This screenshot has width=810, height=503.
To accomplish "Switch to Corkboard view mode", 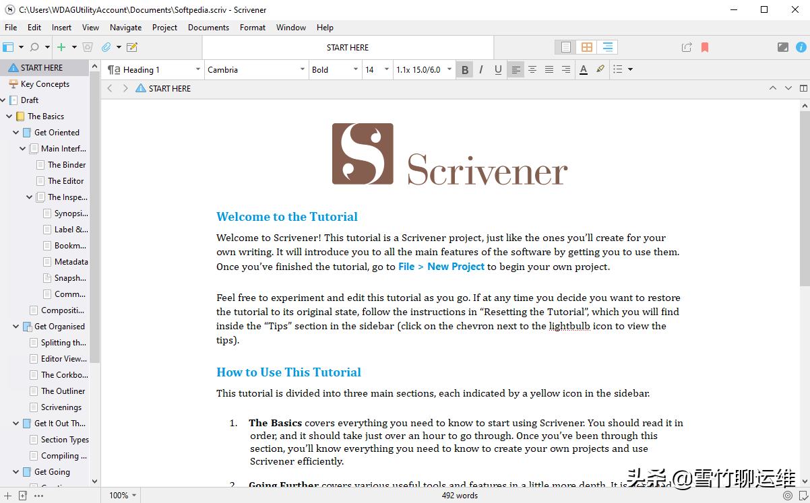I will pos(587,47).
